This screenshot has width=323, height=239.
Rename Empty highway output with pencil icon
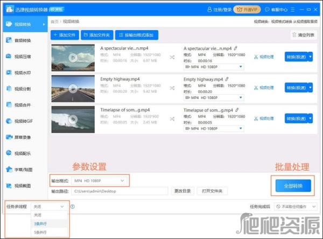click(227, 79)
